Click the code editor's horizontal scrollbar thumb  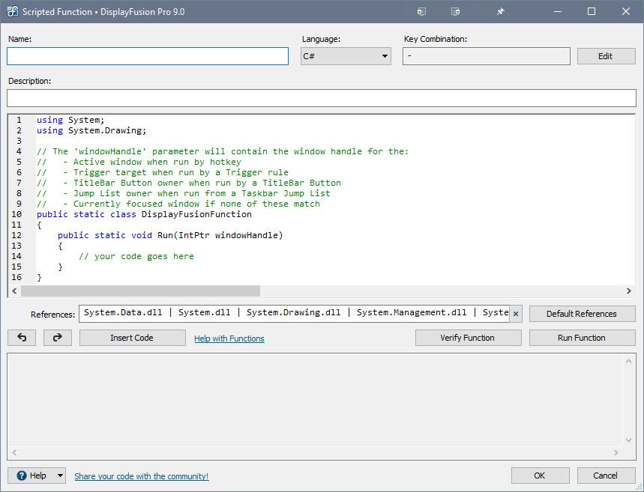pos(140,291)
